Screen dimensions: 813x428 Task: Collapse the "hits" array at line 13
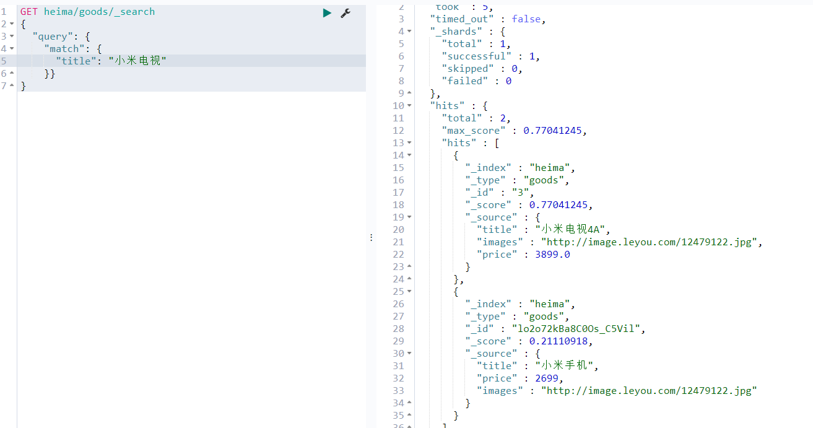[409, 142]
